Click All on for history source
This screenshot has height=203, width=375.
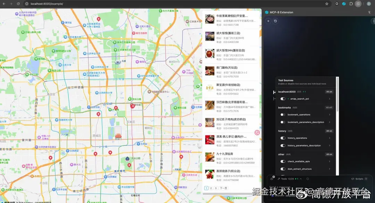coord(329,131)
